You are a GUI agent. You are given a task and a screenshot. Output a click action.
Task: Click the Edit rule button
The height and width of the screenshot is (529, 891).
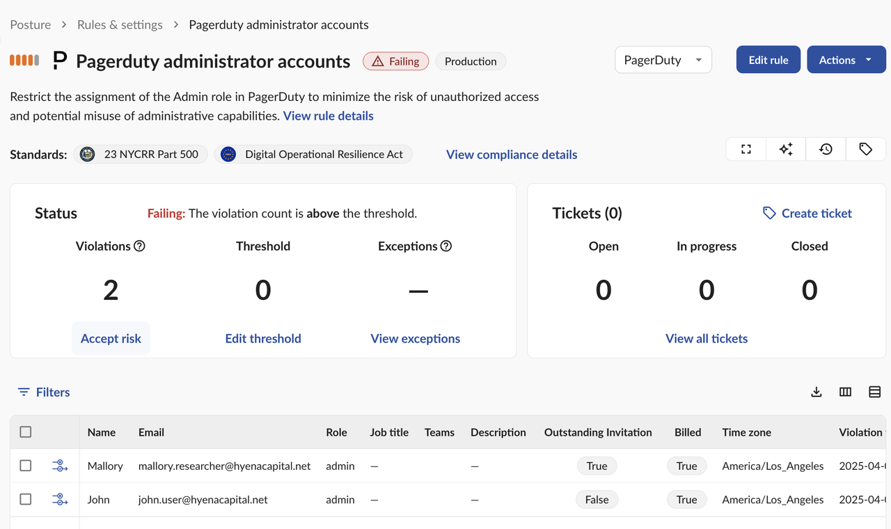(768, 60)
